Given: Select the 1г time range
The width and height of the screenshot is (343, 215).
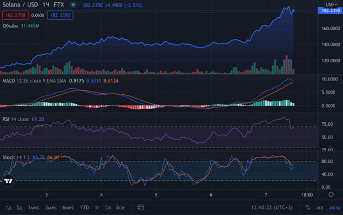Looking at the screenshot, I should [x=97, y=208].
